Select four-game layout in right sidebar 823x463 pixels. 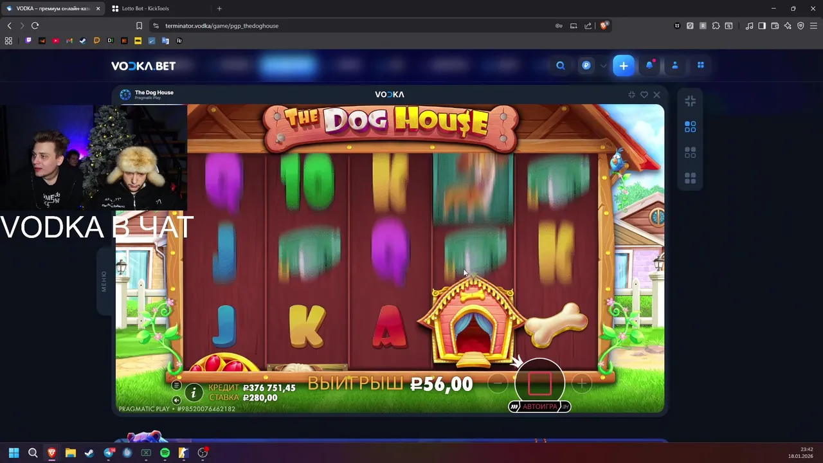(690, 178)
